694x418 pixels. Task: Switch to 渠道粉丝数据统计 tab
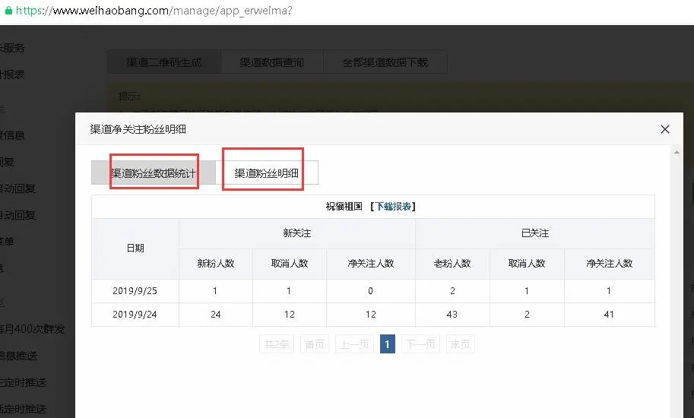pos(154,173)
